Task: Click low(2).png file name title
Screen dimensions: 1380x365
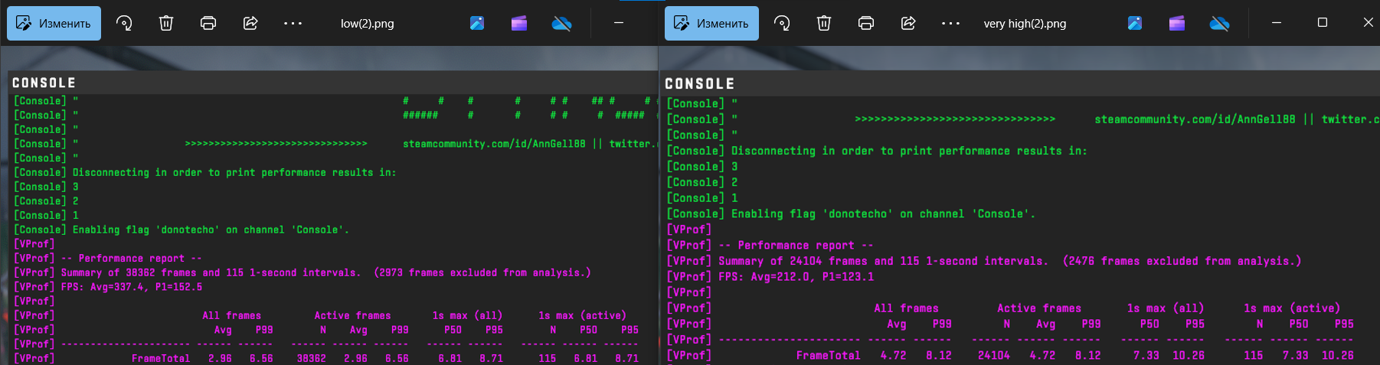Action: pos(368,24)
